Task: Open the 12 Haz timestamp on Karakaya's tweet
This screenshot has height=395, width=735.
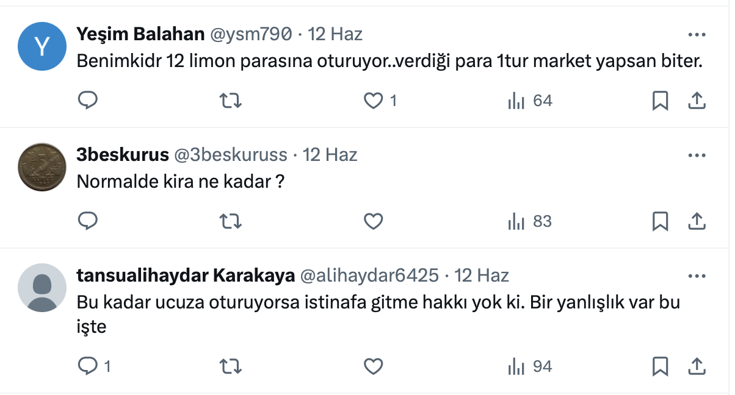Action: (x=482, y=276)
